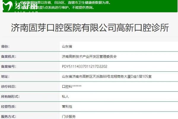Screen dimensions: 178x119
Task: Select the 口腔科****** value
Action: coord(71,87)
